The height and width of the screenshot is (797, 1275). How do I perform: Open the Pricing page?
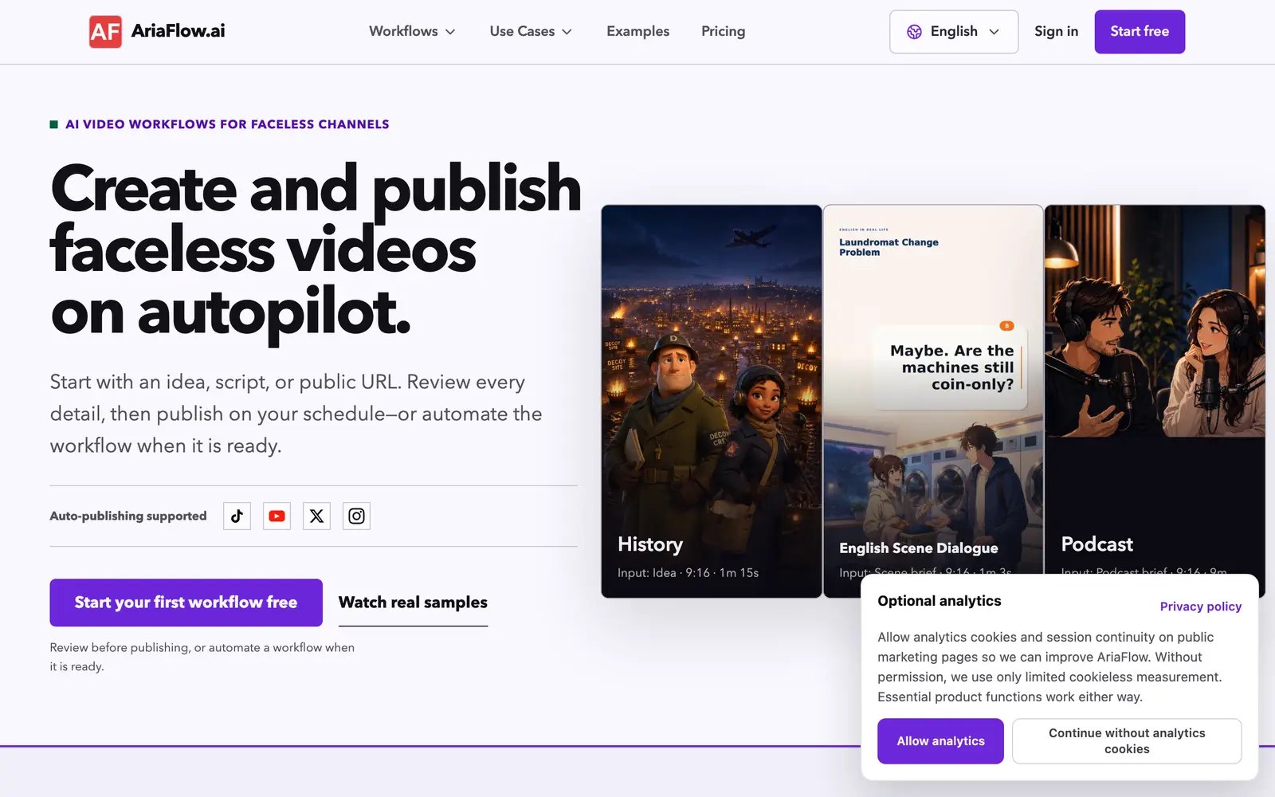coord(723,31)
